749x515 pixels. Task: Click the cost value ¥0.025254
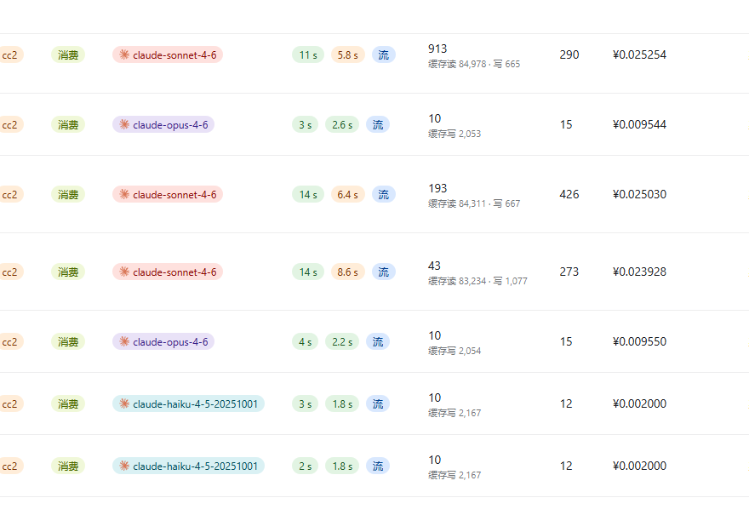pos(639,55)
